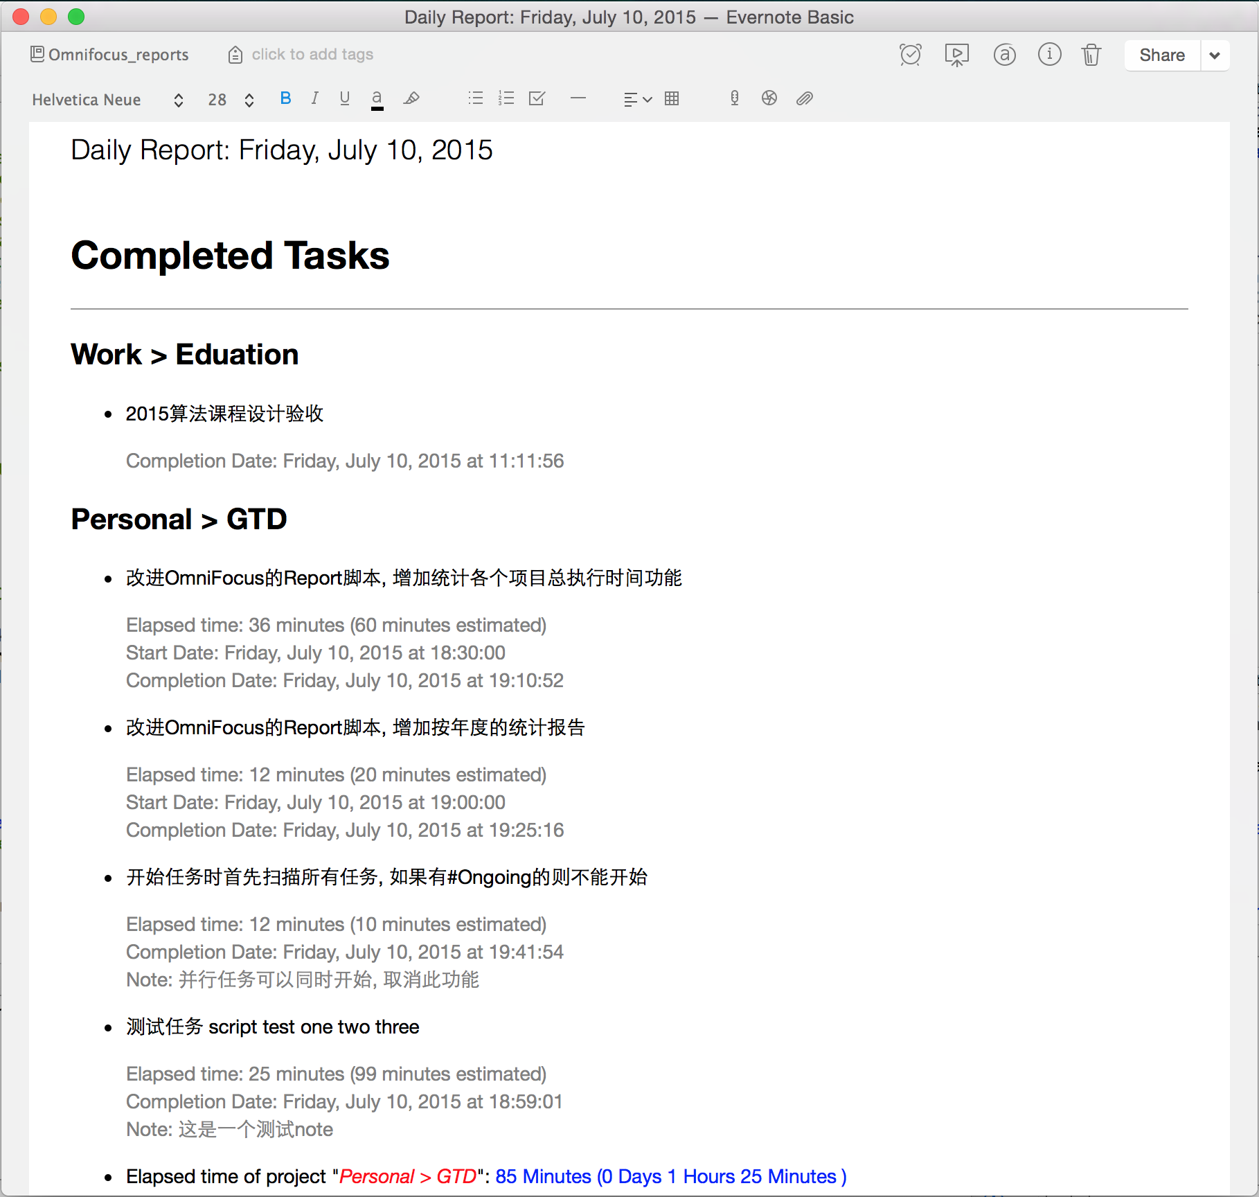
Task: Click 'Elapsed time: 36 minutes (60 minutes estimated)'
Action: 337,626
